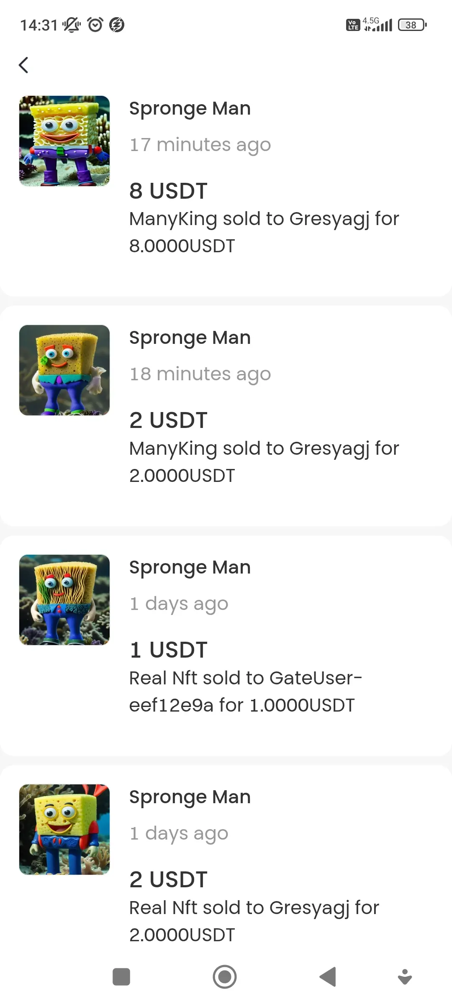Tap the Android recent apps square button
The height and width of the screenshot is (1004, 452).
121,977
